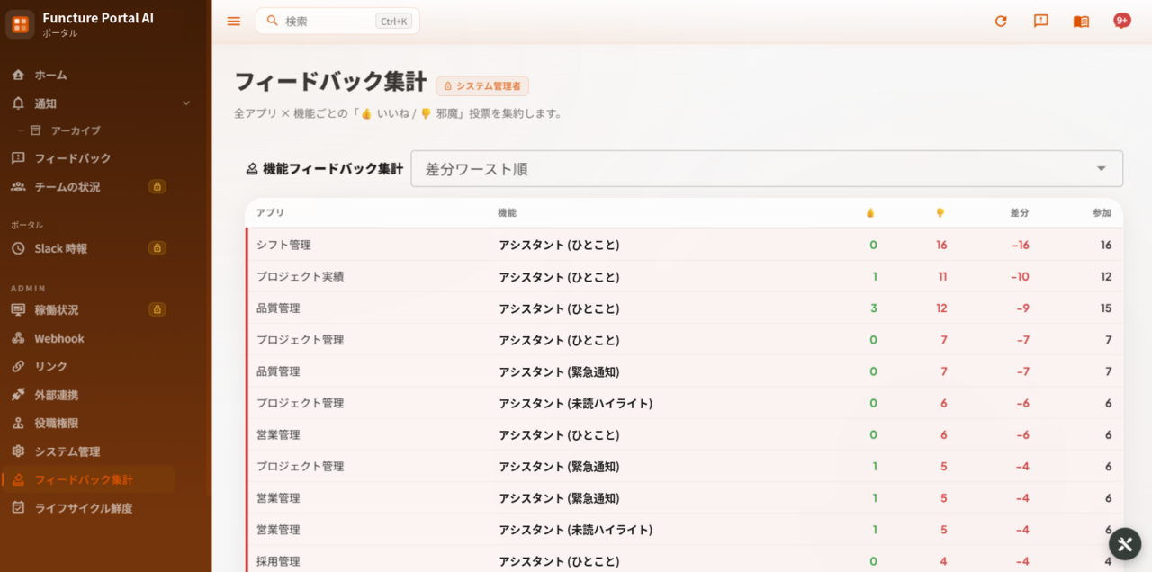The image size is (1152, 572).
Task: Focus the 検索 search field
Action: click(337, 21)
